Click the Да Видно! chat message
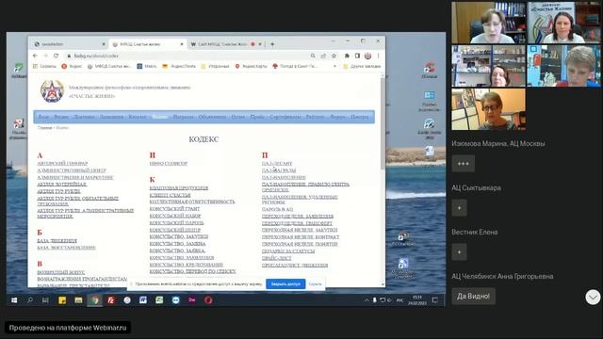Image resolution: width=603 pixels, height=339 pixels. 473,297
